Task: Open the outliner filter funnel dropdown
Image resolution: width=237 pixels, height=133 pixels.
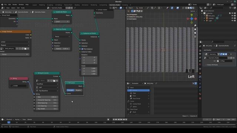Action: (231, 8)
